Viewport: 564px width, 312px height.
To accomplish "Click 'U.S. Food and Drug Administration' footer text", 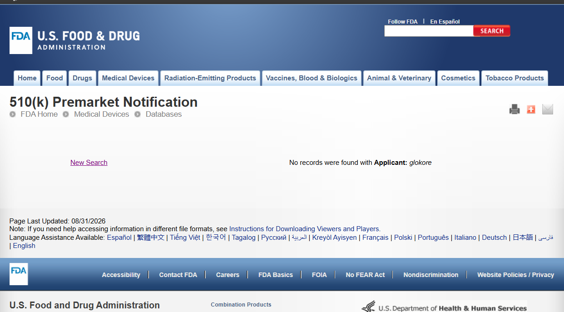I will pos(84,305).
